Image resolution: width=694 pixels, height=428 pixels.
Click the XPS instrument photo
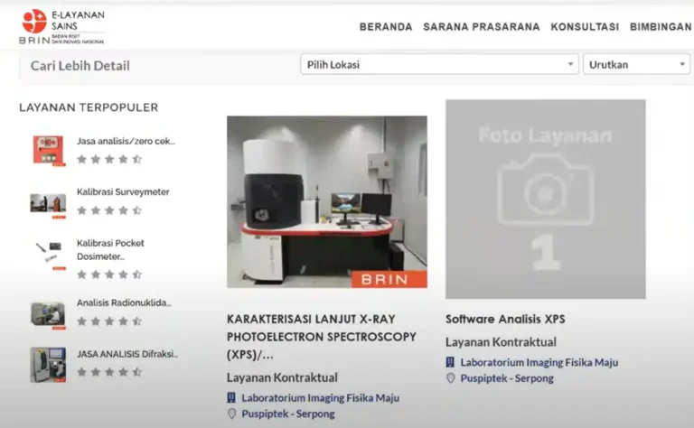pos(326,201)
